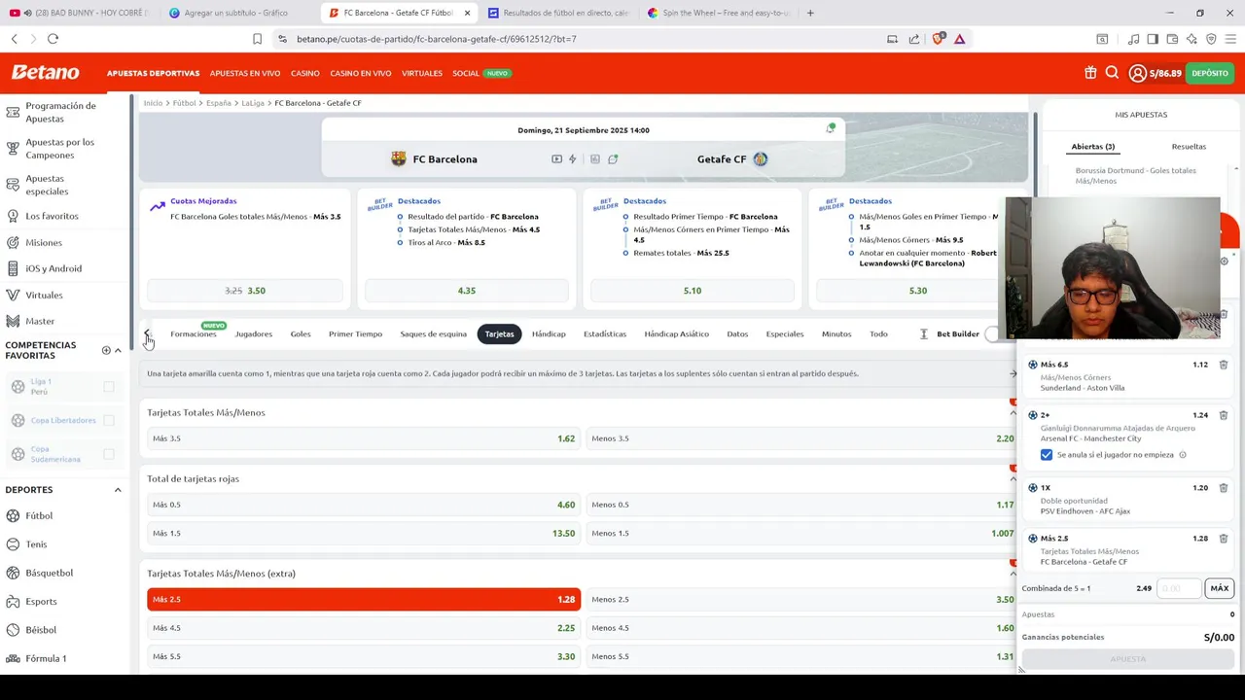Delete the Donnarumma 2+ saves selection
This screenshot has height=700, width=1245.
1224,415
